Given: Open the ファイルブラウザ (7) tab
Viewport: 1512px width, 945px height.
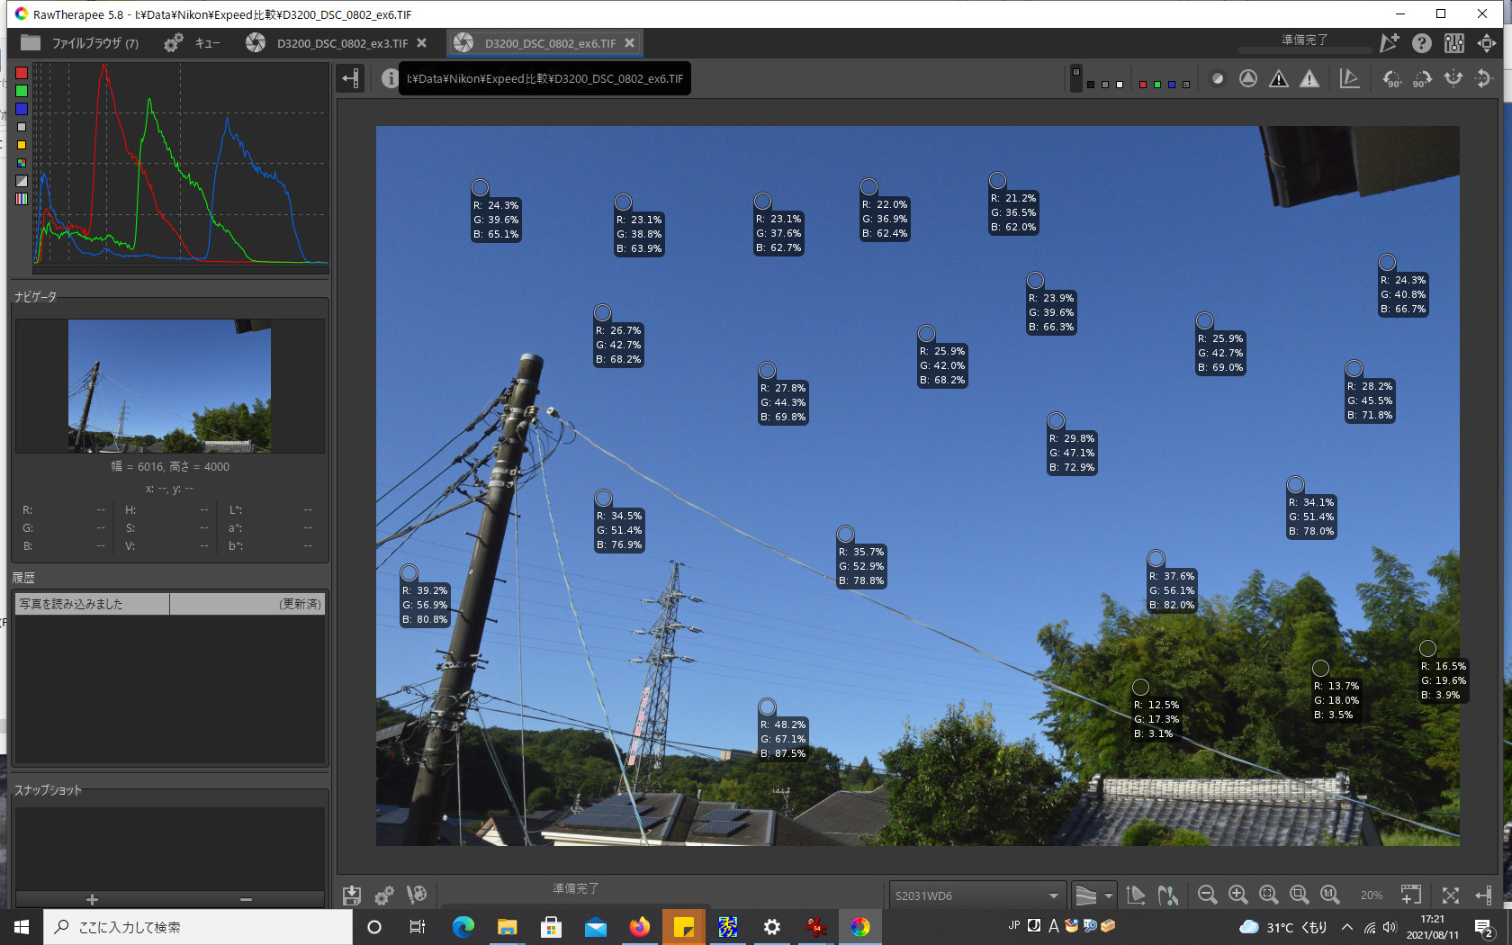Looking at the screenshot, I should (80, 43).
